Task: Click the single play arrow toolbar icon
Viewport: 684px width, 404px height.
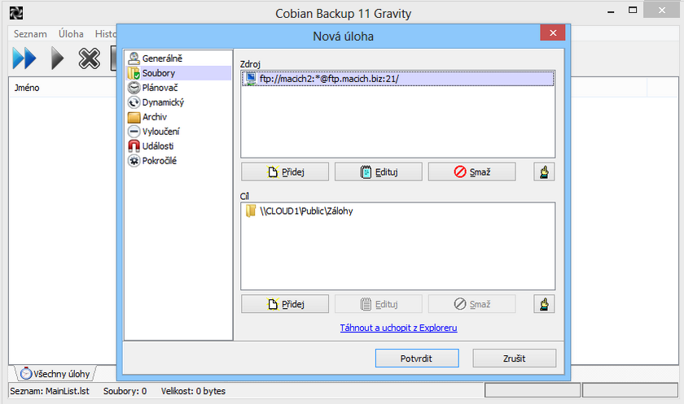Action: [57, 59]
